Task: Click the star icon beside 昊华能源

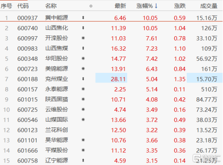Action: click(83, 140)
